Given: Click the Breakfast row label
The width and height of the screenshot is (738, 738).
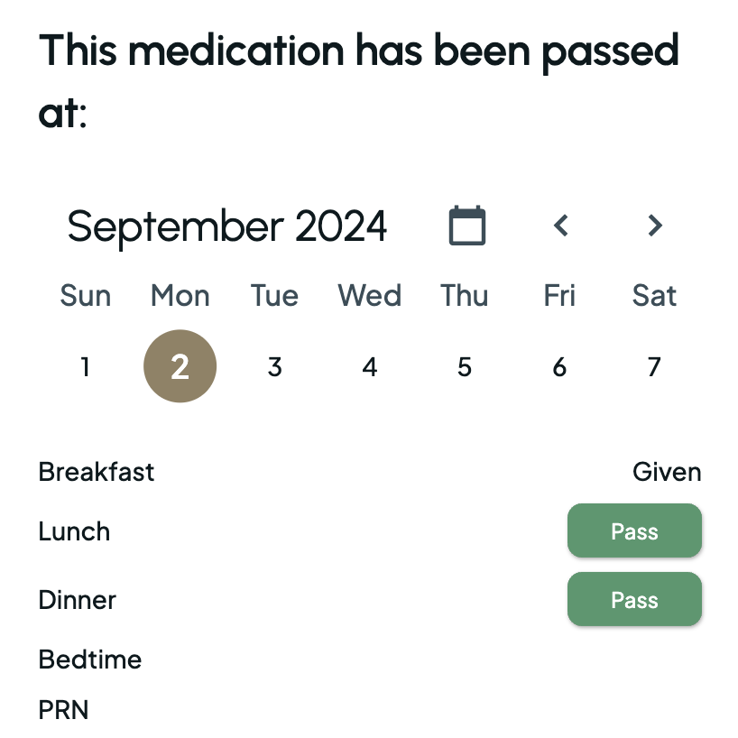Looking at the screenshot, I should (x=97, y=472).
